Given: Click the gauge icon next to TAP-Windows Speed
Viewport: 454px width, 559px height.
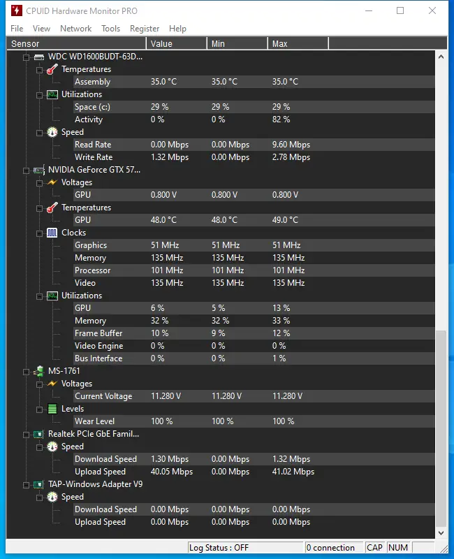Looking at the screenshot, I should point(52,497).
